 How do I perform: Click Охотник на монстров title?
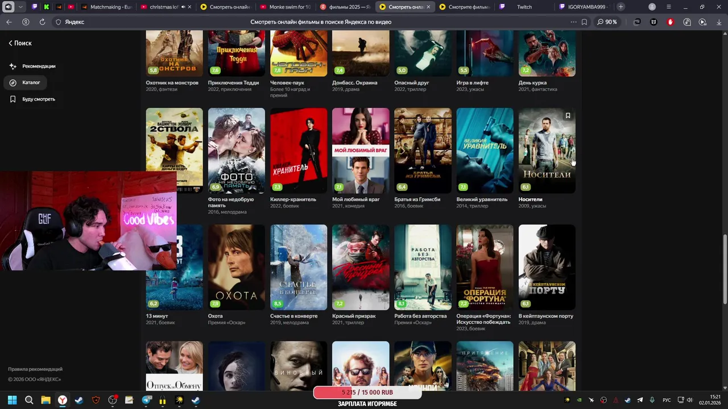click(172, 83)
